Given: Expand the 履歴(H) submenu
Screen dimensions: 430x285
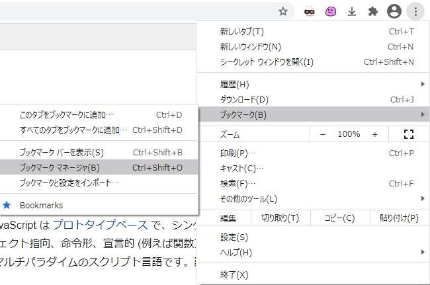Looking at the screenshot, I should tap(313, 85).
